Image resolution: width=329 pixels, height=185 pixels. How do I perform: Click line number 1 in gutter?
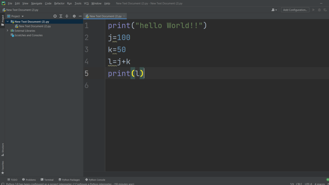pyautogui.click(x=87, y=26)
